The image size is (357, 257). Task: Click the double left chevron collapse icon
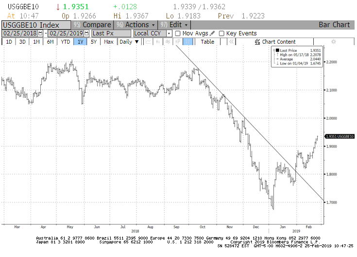tap(232, 42)
